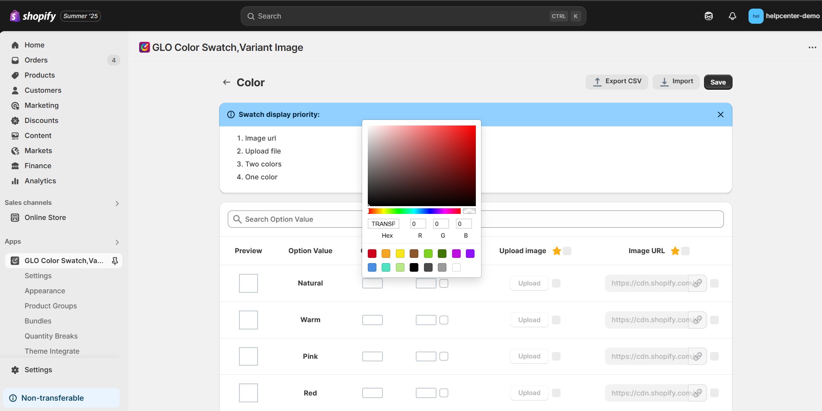Screen dimensions: 822x411
Task: Dismiss the Swatch display priority banner
Action: pos(720,115)
